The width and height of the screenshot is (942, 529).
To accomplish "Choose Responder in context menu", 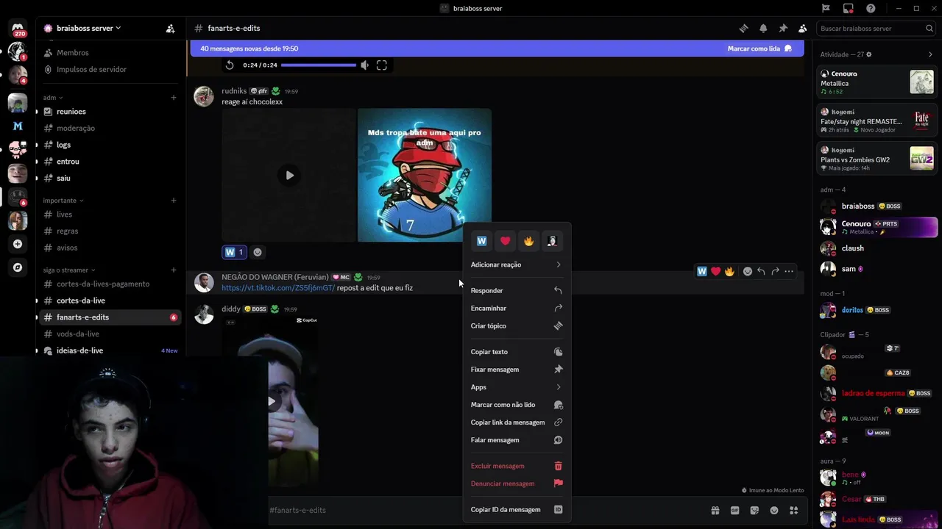I will click(517, 291).
